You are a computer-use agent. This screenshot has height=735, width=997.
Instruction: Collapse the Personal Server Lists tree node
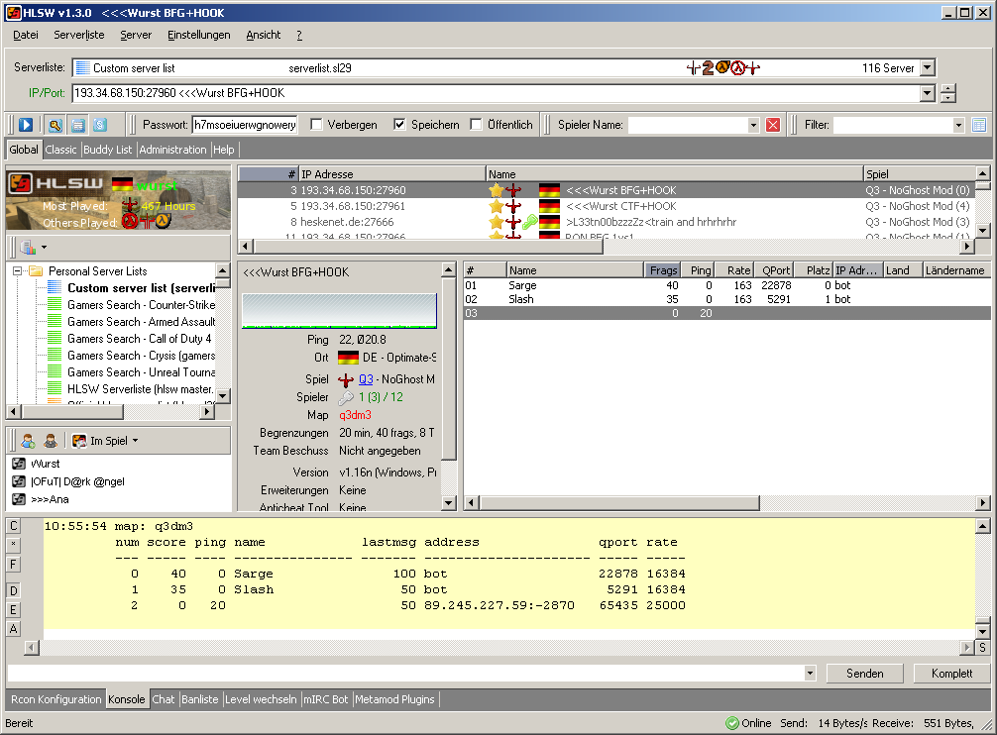[x=18, y=271]
